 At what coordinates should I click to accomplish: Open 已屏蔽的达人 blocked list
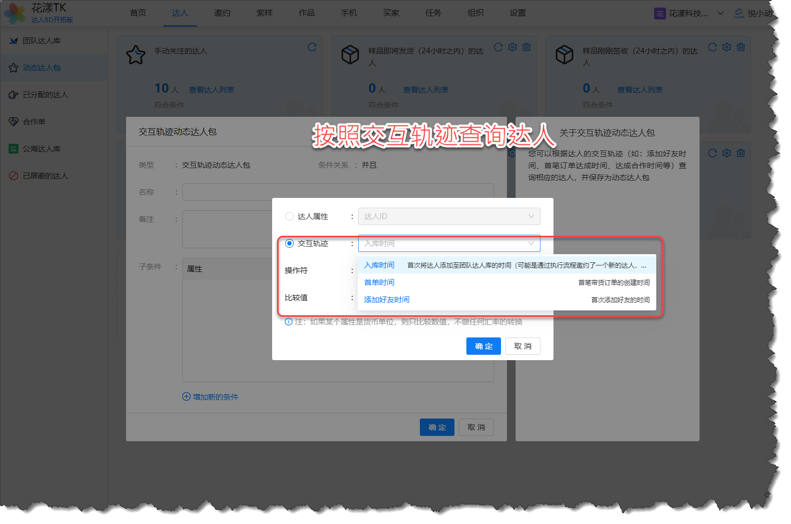[45, 176]
